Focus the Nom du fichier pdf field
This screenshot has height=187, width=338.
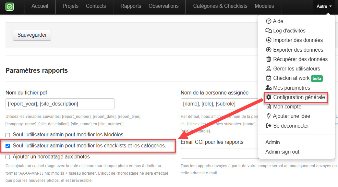pos(60,104)
